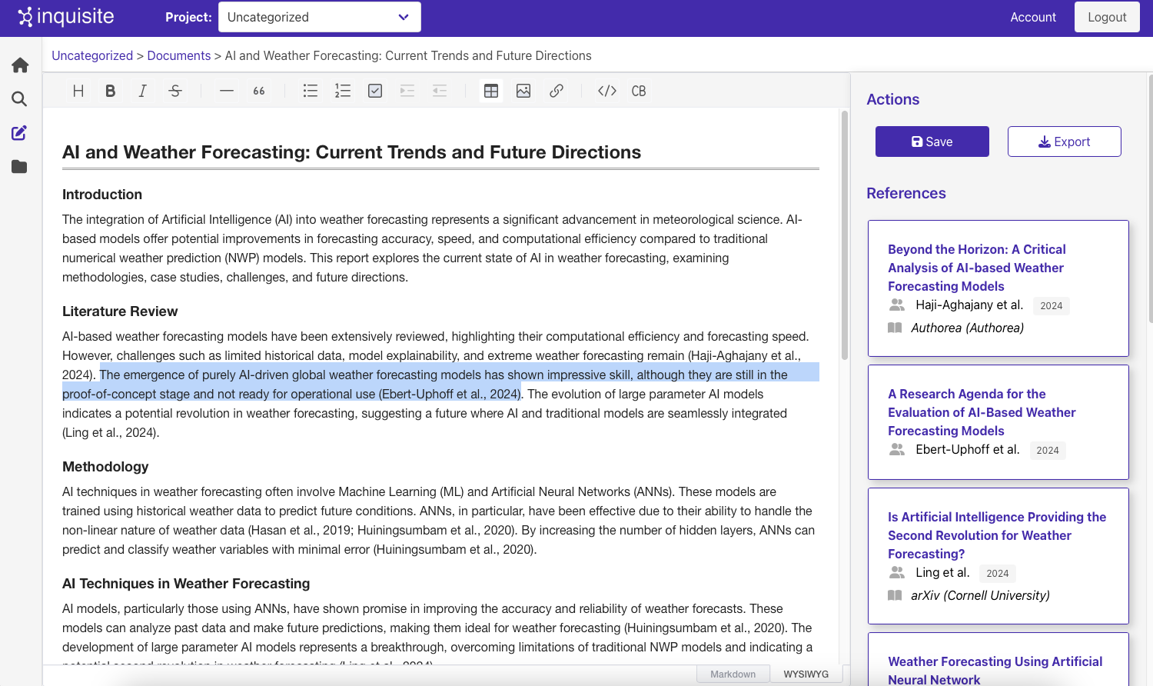1153x686 pixels.
Task: Open the Folder sidebar icon
Action: coord(20,167)
